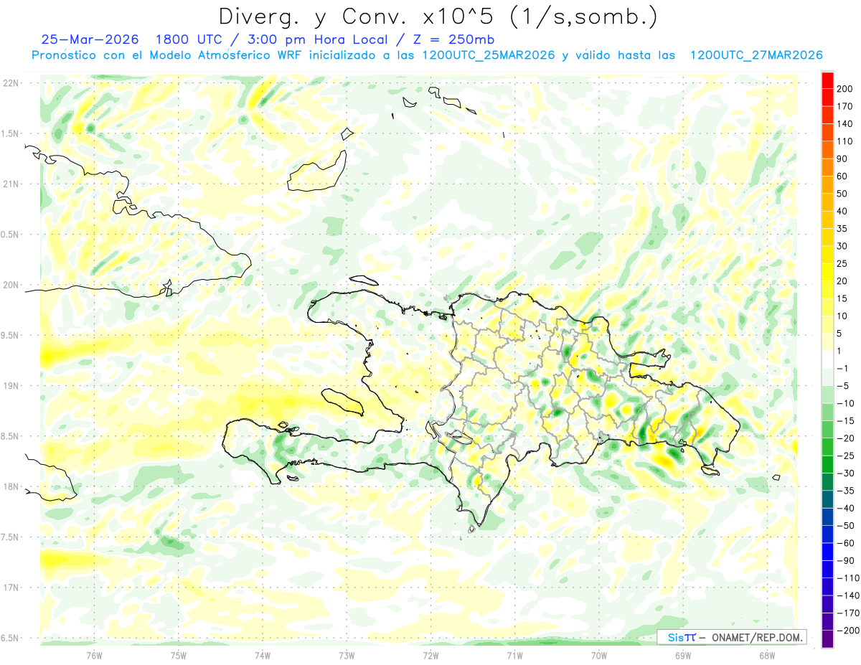
Task: Click Saona island outline off the southeast coast
Action: (710, 469)
